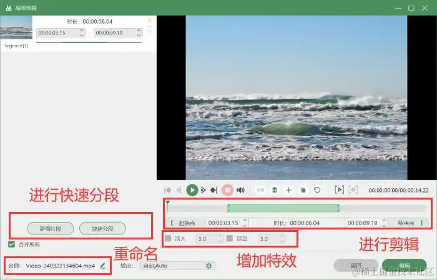Increase timeline start point time stepper

pos(245,220)
